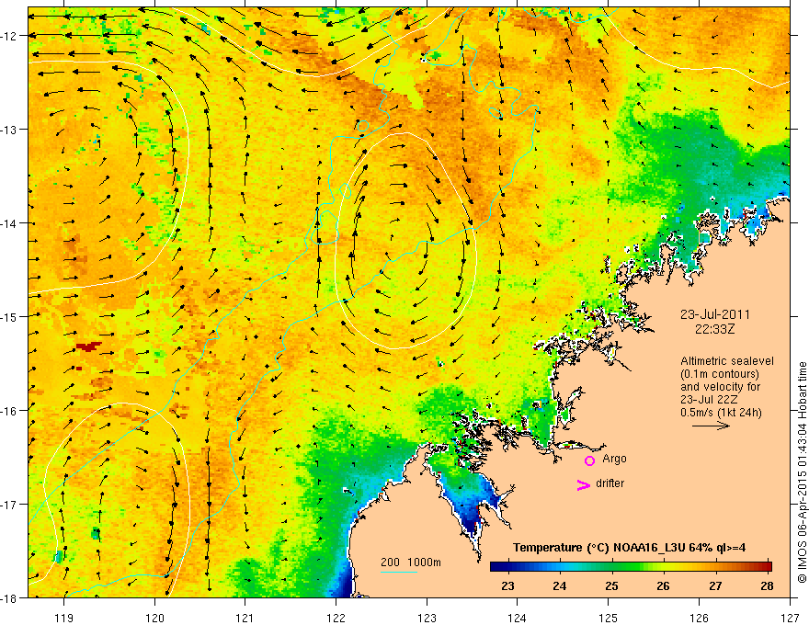Image resolution: width=809 pixels, height=625 pixels.
Task: Click the longitude axis label 123
Action: (427, 618)
